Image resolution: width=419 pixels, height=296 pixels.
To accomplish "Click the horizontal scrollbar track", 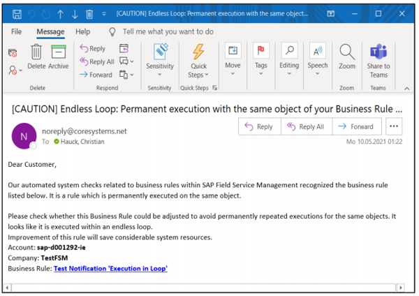I will (204, 288).
